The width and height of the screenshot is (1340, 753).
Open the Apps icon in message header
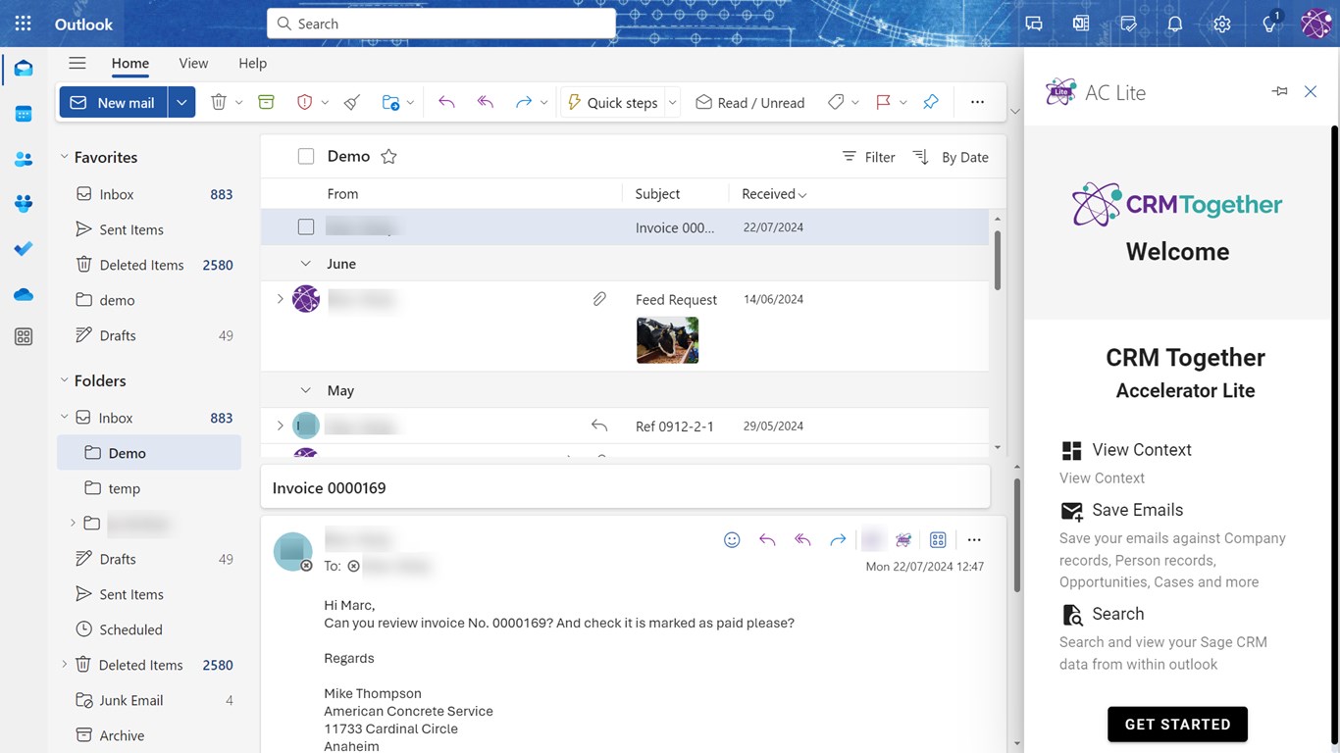coord(938,539)
